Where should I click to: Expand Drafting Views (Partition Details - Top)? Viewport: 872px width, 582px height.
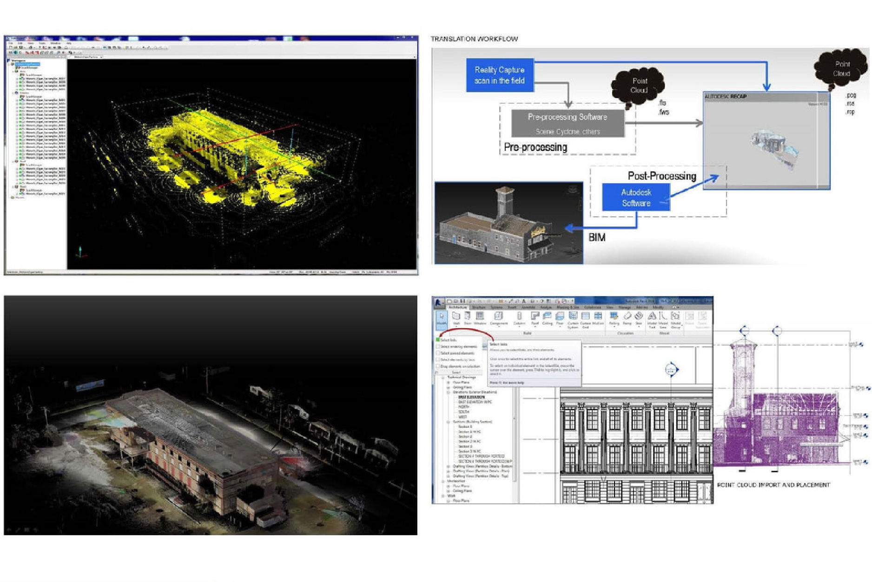[x=448, y=476]
